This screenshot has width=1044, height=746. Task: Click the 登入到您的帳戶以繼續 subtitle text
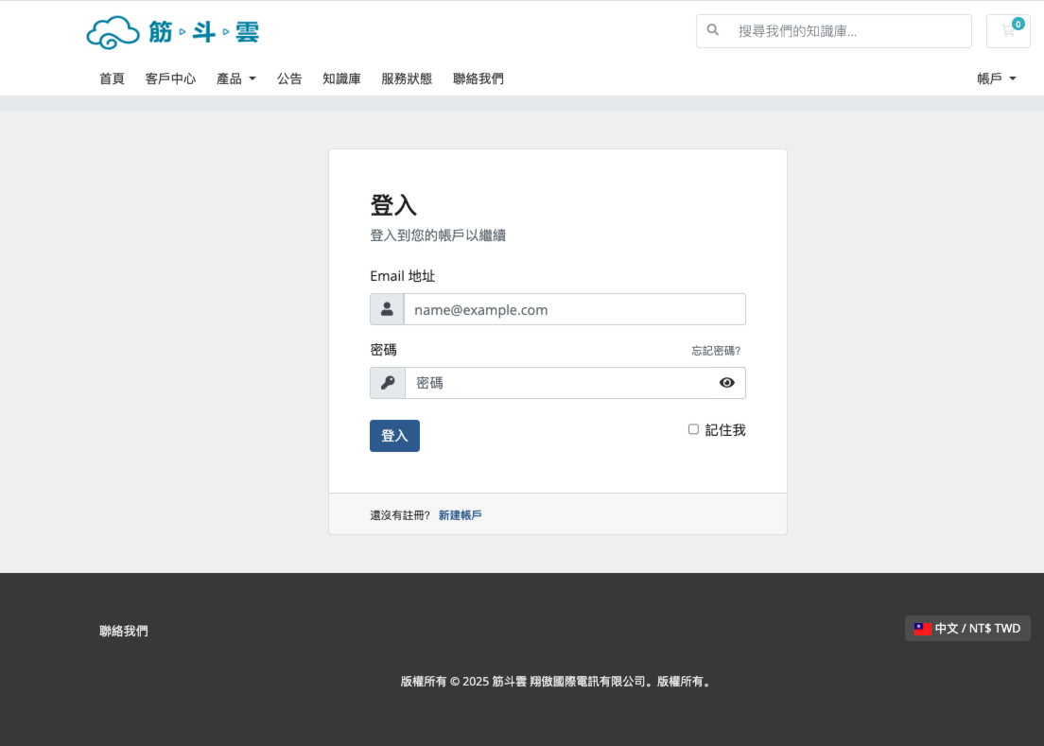click(x=438, y=234)
